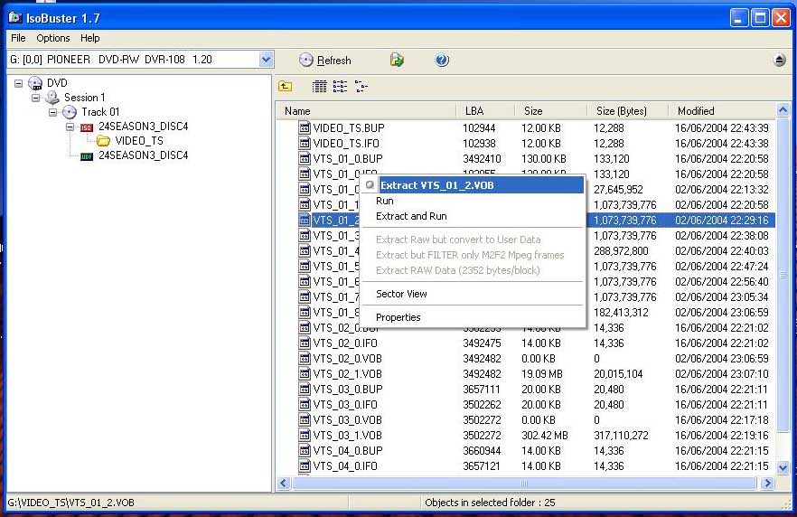
Task: Collapse the Track 01 tree node
Action: click(x=53, y=112)
